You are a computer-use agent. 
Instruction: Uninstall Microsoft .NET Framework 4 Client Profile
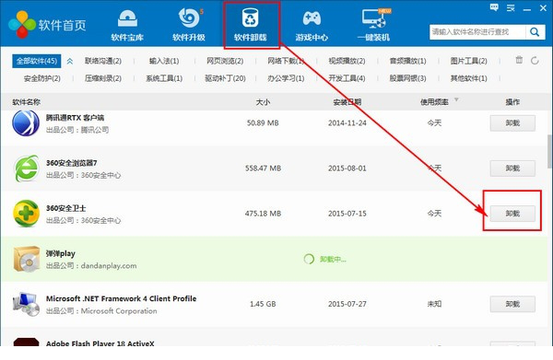point(512,304)
